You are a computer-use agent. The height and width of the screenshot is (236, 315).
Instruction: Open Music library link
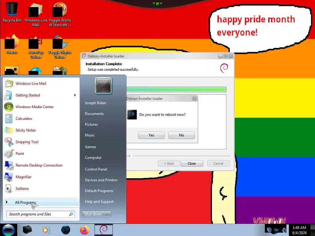90,135
